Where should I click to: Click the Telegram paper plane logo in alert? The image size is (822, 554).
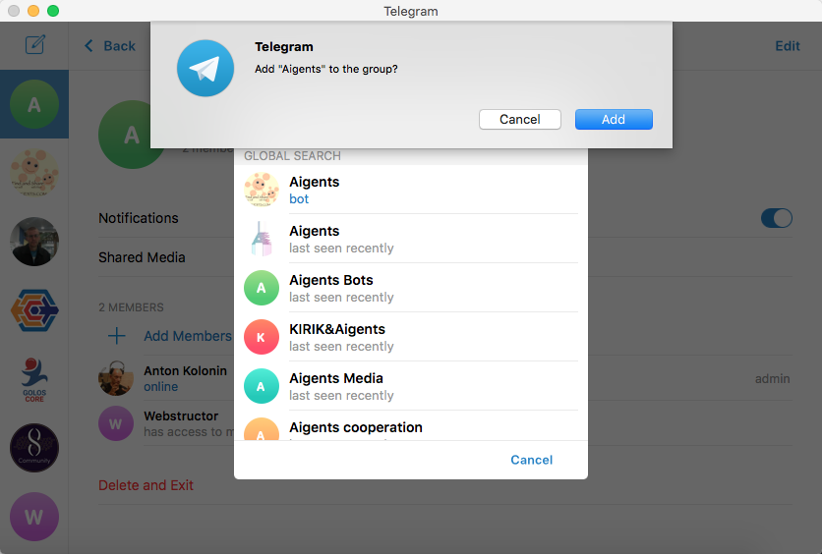tap(205, 68)
